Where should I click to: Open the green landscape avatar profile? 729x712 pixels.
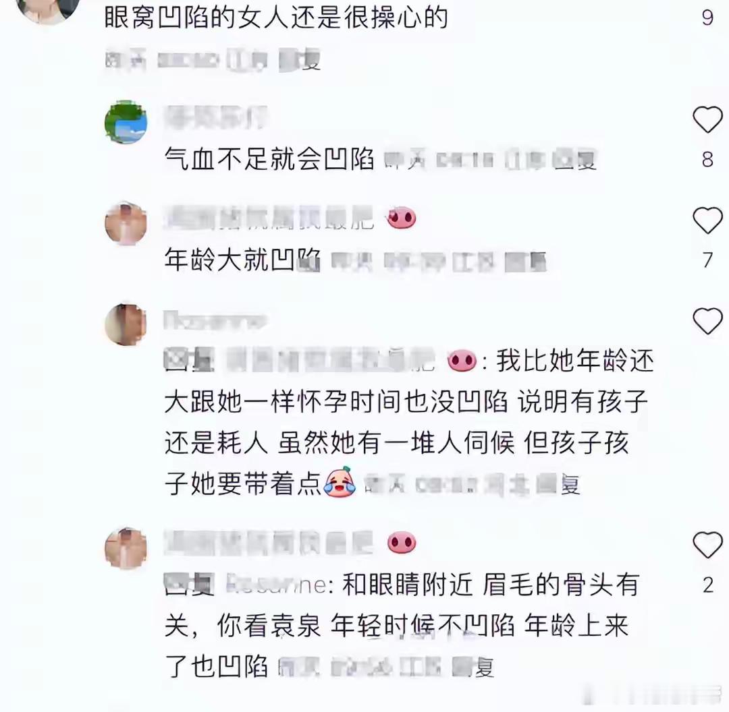click(x=126, y=122)
